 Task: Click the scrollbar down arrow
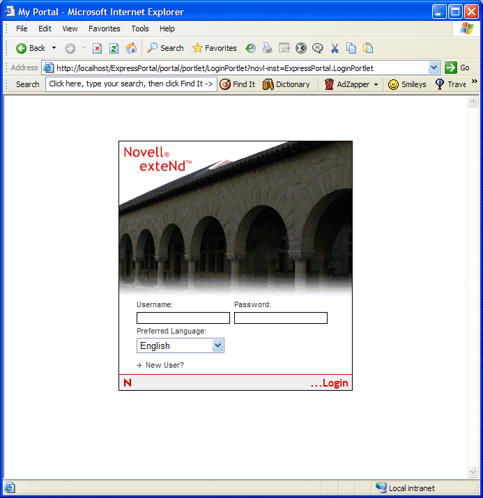pyautogui.click(x=473, y=472)
